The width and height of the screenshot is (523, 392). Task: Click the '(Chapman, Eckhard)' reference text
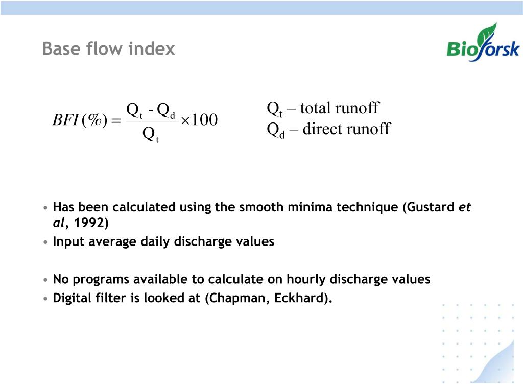point(269,298)
